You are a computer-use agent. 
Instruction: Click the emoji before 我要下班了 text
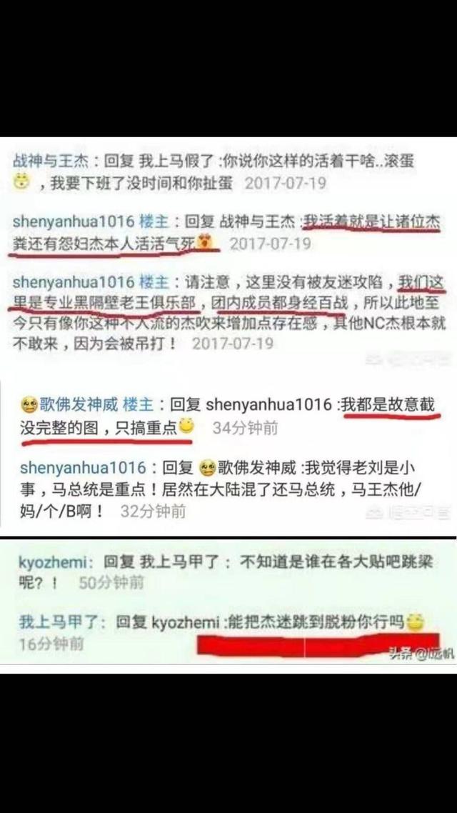(x=21, y=182)
